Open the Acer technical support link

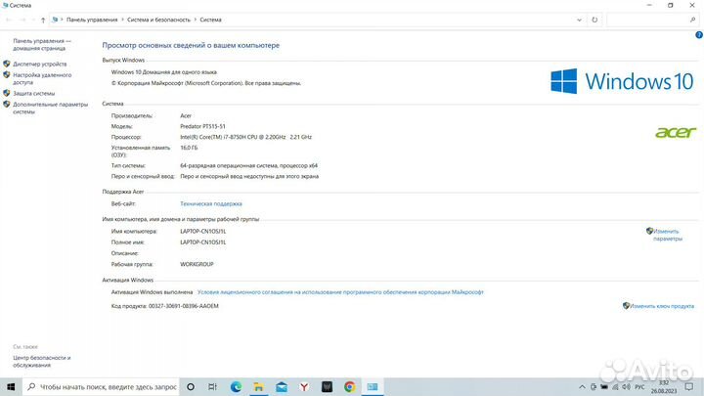point(211,203)
